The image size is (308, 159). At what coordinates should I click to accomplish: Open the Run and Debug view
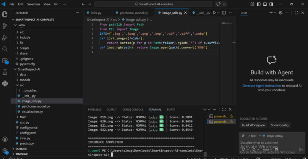[5, 37]
